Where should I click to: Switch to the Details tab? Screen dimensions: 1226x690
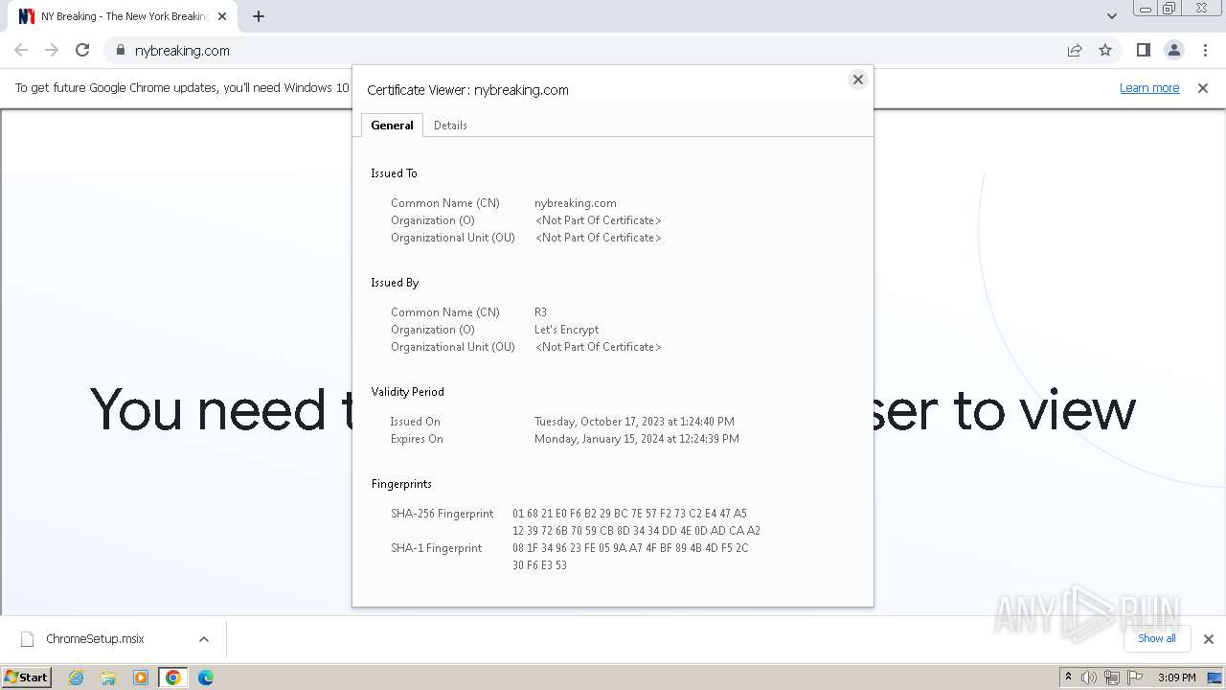coord(450,126)
